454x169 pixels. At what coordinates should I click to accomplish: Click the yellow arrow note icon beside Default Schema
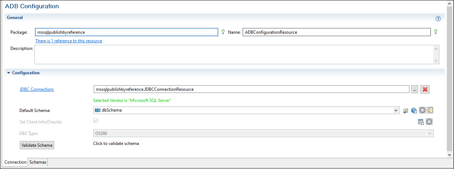tap(430, 110)
